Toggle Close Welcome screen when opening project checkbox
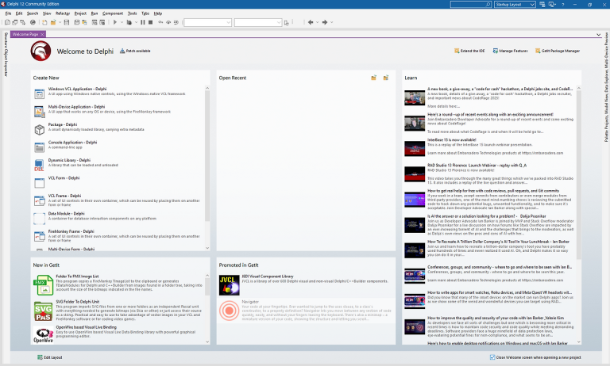Screen dimensions: 610x366 coord(492,357)
